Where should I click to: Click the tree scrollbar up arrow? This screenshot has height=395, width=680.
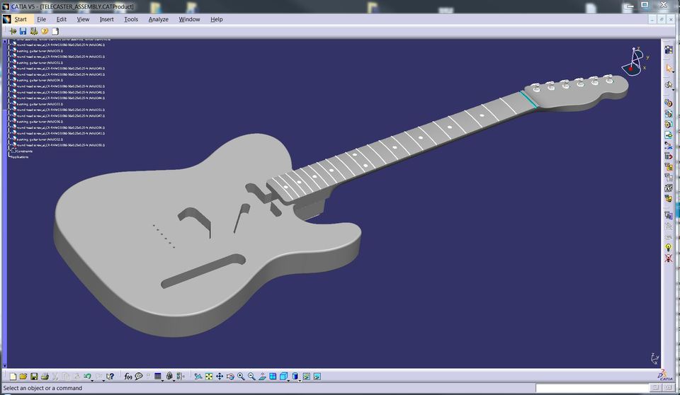click(x=5, y=41)
